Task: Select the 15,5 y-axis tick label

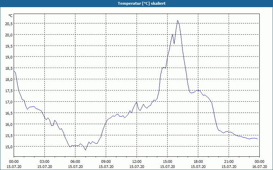Action: click(x=9, y=136)
